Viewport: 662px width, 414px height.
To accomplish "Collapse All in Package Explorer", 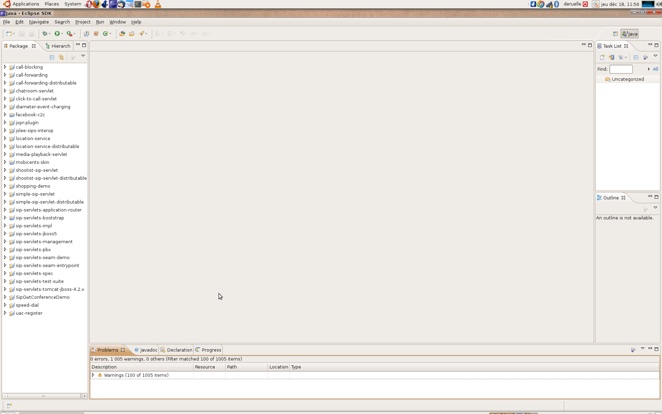I will tap(52, 57).
